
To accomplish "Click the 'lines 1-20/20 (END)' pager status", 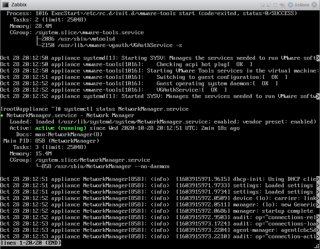I will [31, 243].
